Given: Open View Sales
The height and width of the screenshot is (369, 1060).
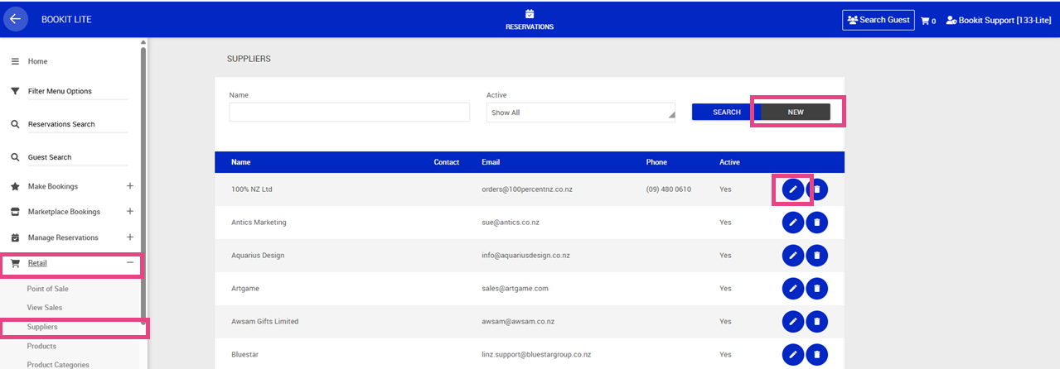Looking at the screenshot, I should click(45, 308).
